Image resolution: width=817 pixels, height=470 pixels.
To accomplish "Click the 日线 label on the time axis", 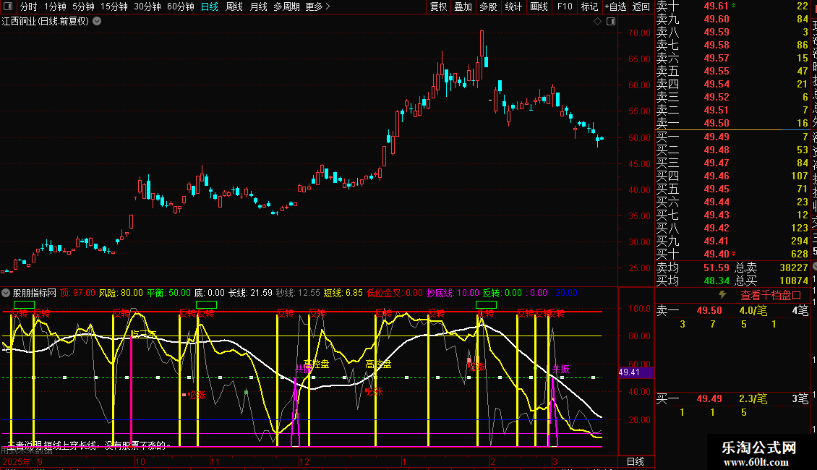I will tap(635, 461).
